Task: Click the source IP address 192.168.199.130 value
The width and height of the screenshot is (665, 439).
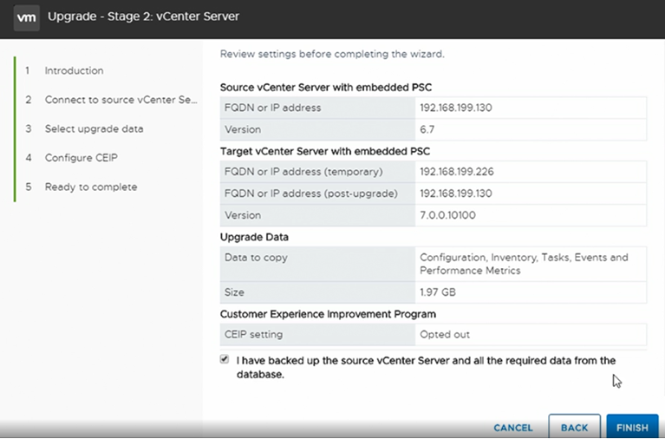Action: [x=456, y=108]
